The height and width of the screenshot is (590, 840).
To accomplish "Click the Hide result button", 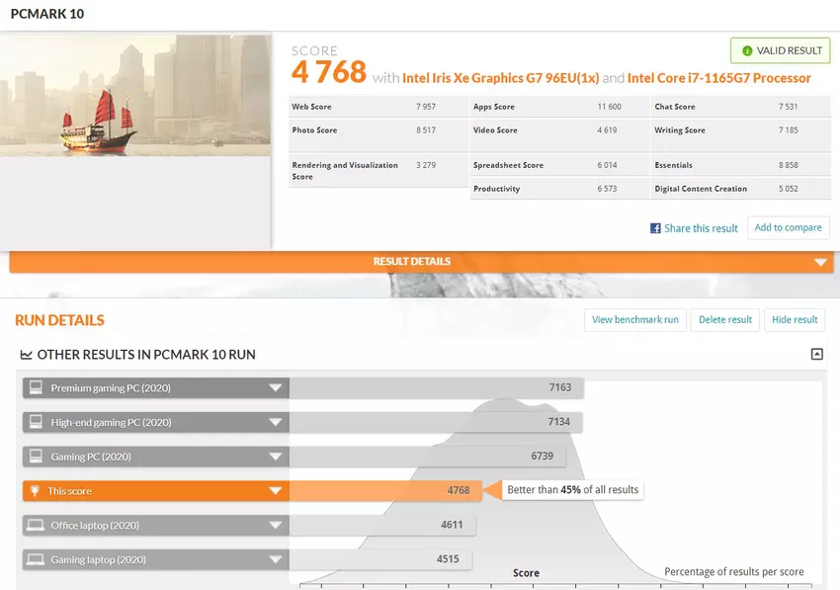I will click(x=795, y=320).
